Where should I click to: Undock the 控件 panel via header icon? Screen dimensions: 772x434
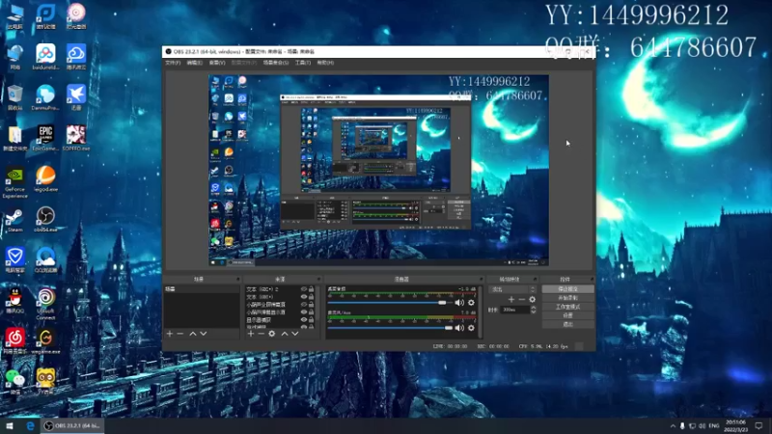[592, 280]
